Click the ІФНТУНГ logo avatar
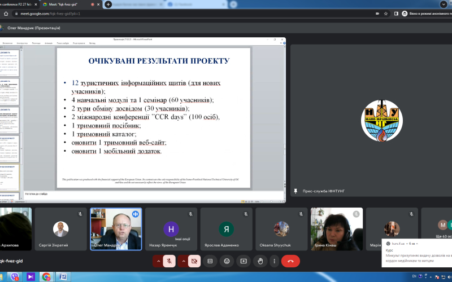 click(382, 121)
